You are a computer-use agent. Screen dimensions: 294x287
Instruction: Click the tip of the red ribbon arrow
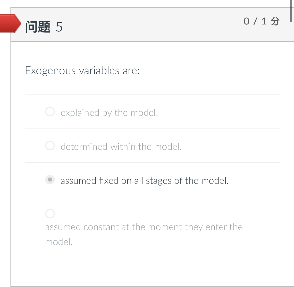[20, 24]
